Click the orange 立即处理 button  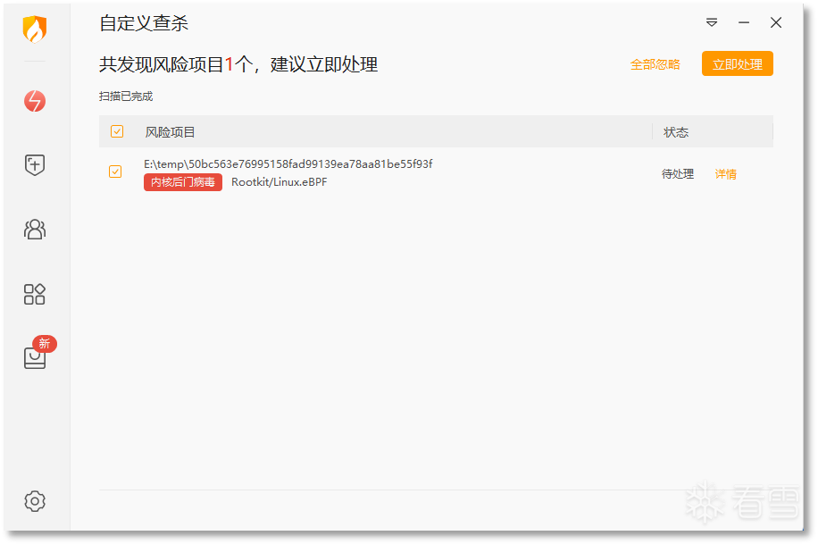(737, 63)
